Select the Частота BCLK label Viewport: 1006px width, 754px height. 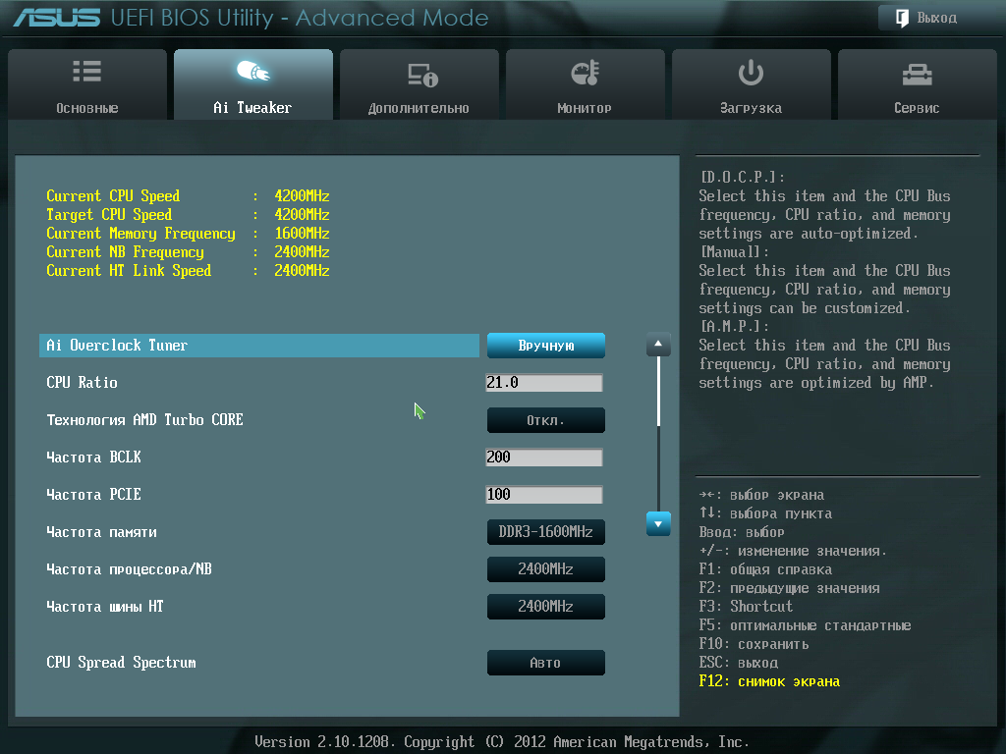93,458
